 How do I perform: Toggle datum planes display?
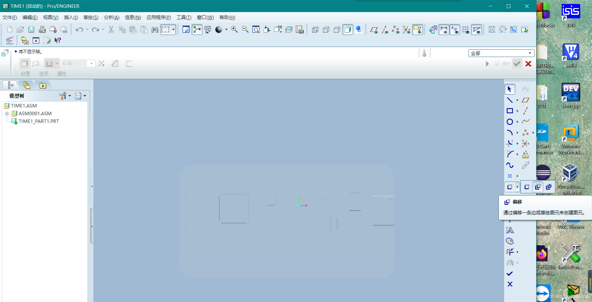click(374, 29)
